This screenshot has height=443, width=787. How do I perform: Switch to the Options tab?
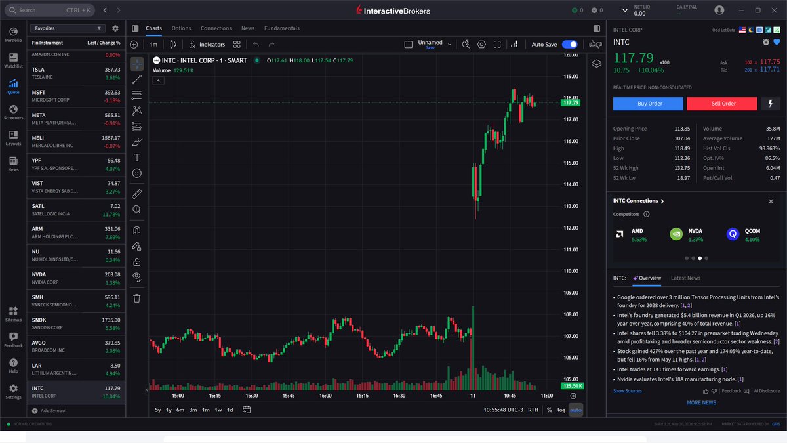coord(181,28)
